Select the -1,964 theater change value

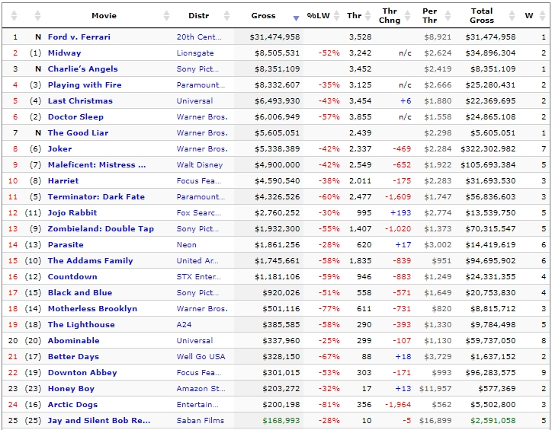398,405
